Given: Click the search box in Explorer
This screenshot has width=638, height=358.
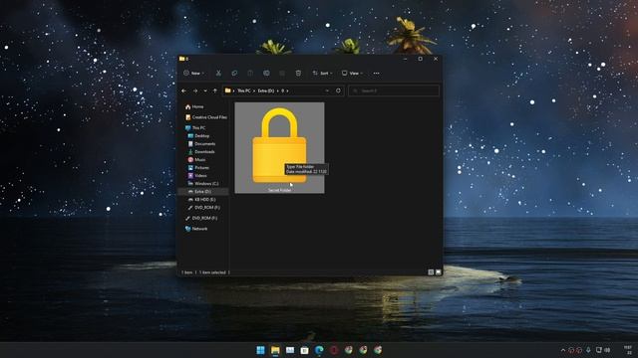Looking at the screenshot, I should click(394, 90).
